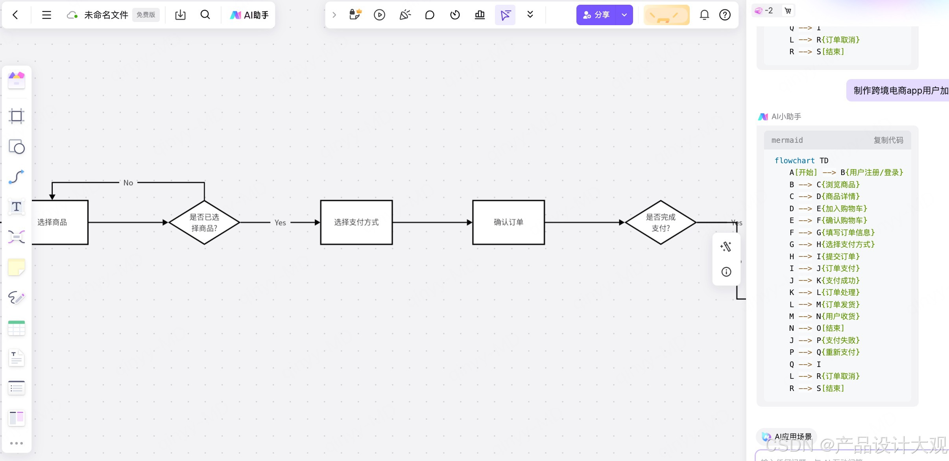Image resolution: width=949 pixels, height=461 pixels.
Task: Open the hamburger main menu
Action: [46, 15]
